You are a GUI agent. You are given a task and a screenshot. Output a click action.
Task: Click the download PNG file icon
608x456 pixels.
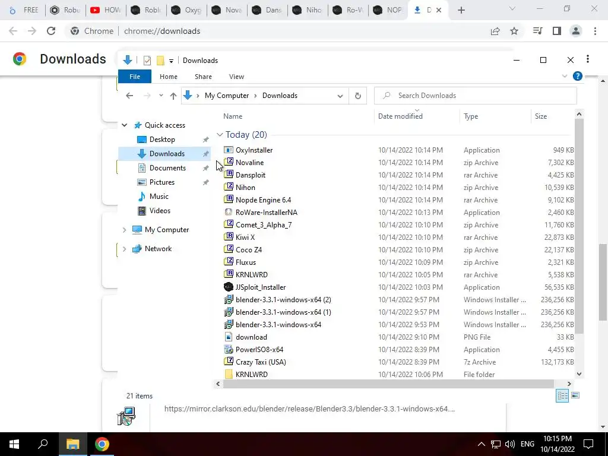[229, 337]
